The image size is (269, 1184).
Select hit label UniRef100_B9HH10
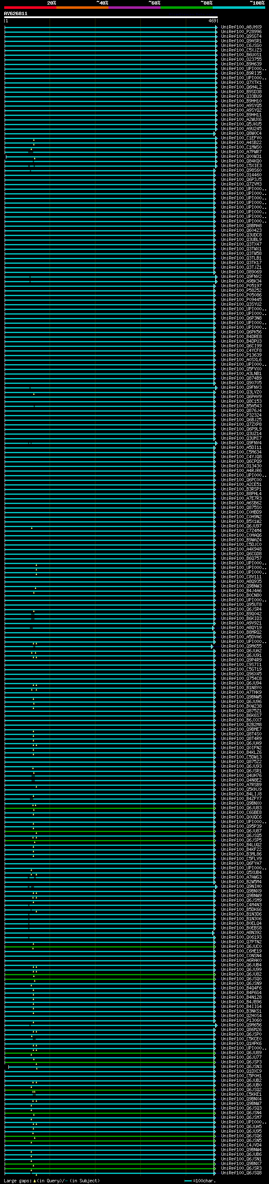tap(241, 101)
